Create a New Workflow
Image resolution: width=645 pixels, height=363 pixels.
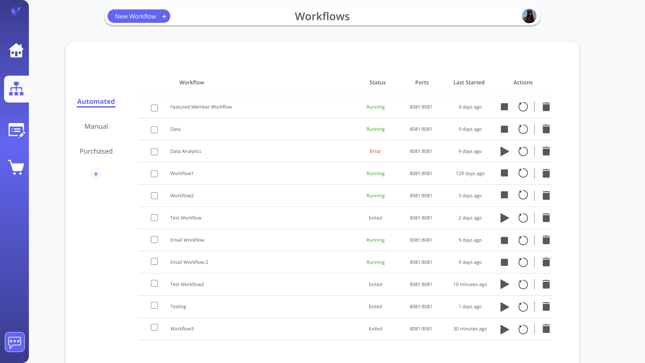tap(139, 16)
